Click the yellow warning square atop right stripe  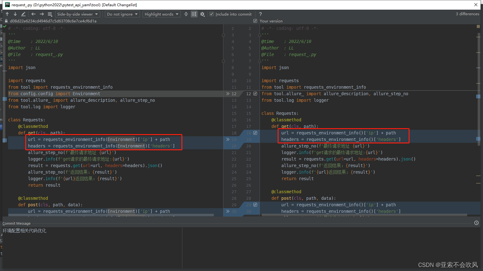[x=478, y=26]
